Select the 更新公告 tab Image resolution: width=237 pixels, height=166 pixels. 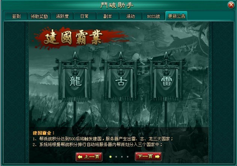click(x=176, y=16)
